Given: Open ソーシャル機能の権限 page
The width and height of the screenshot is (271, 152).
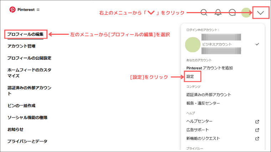Looking at the screenshot, I should [x=27, y=118].
